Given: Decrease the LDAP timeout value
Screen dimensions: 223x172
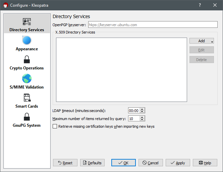Looking at the screenshot, I should pos(142,112).
